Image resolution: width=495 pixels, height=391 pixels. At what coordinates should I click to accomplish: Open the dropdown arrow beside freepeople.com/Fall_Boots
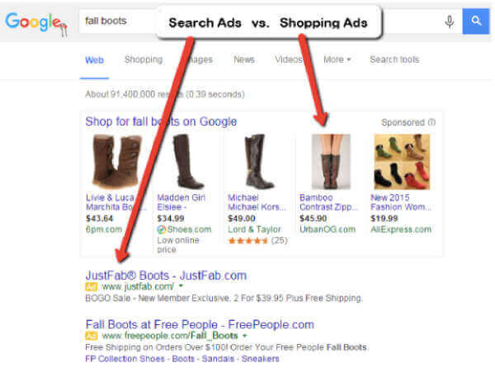[x=244, y=336]
